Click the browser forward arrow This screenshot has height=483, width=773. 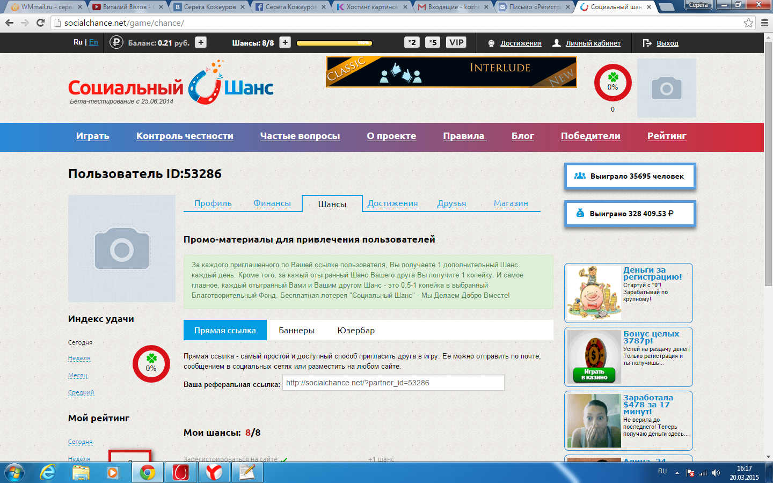25,23
